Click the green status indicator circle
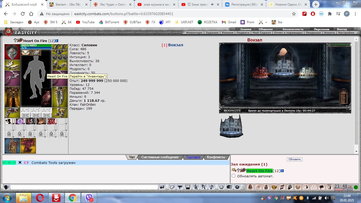 (x=356, y=187)
